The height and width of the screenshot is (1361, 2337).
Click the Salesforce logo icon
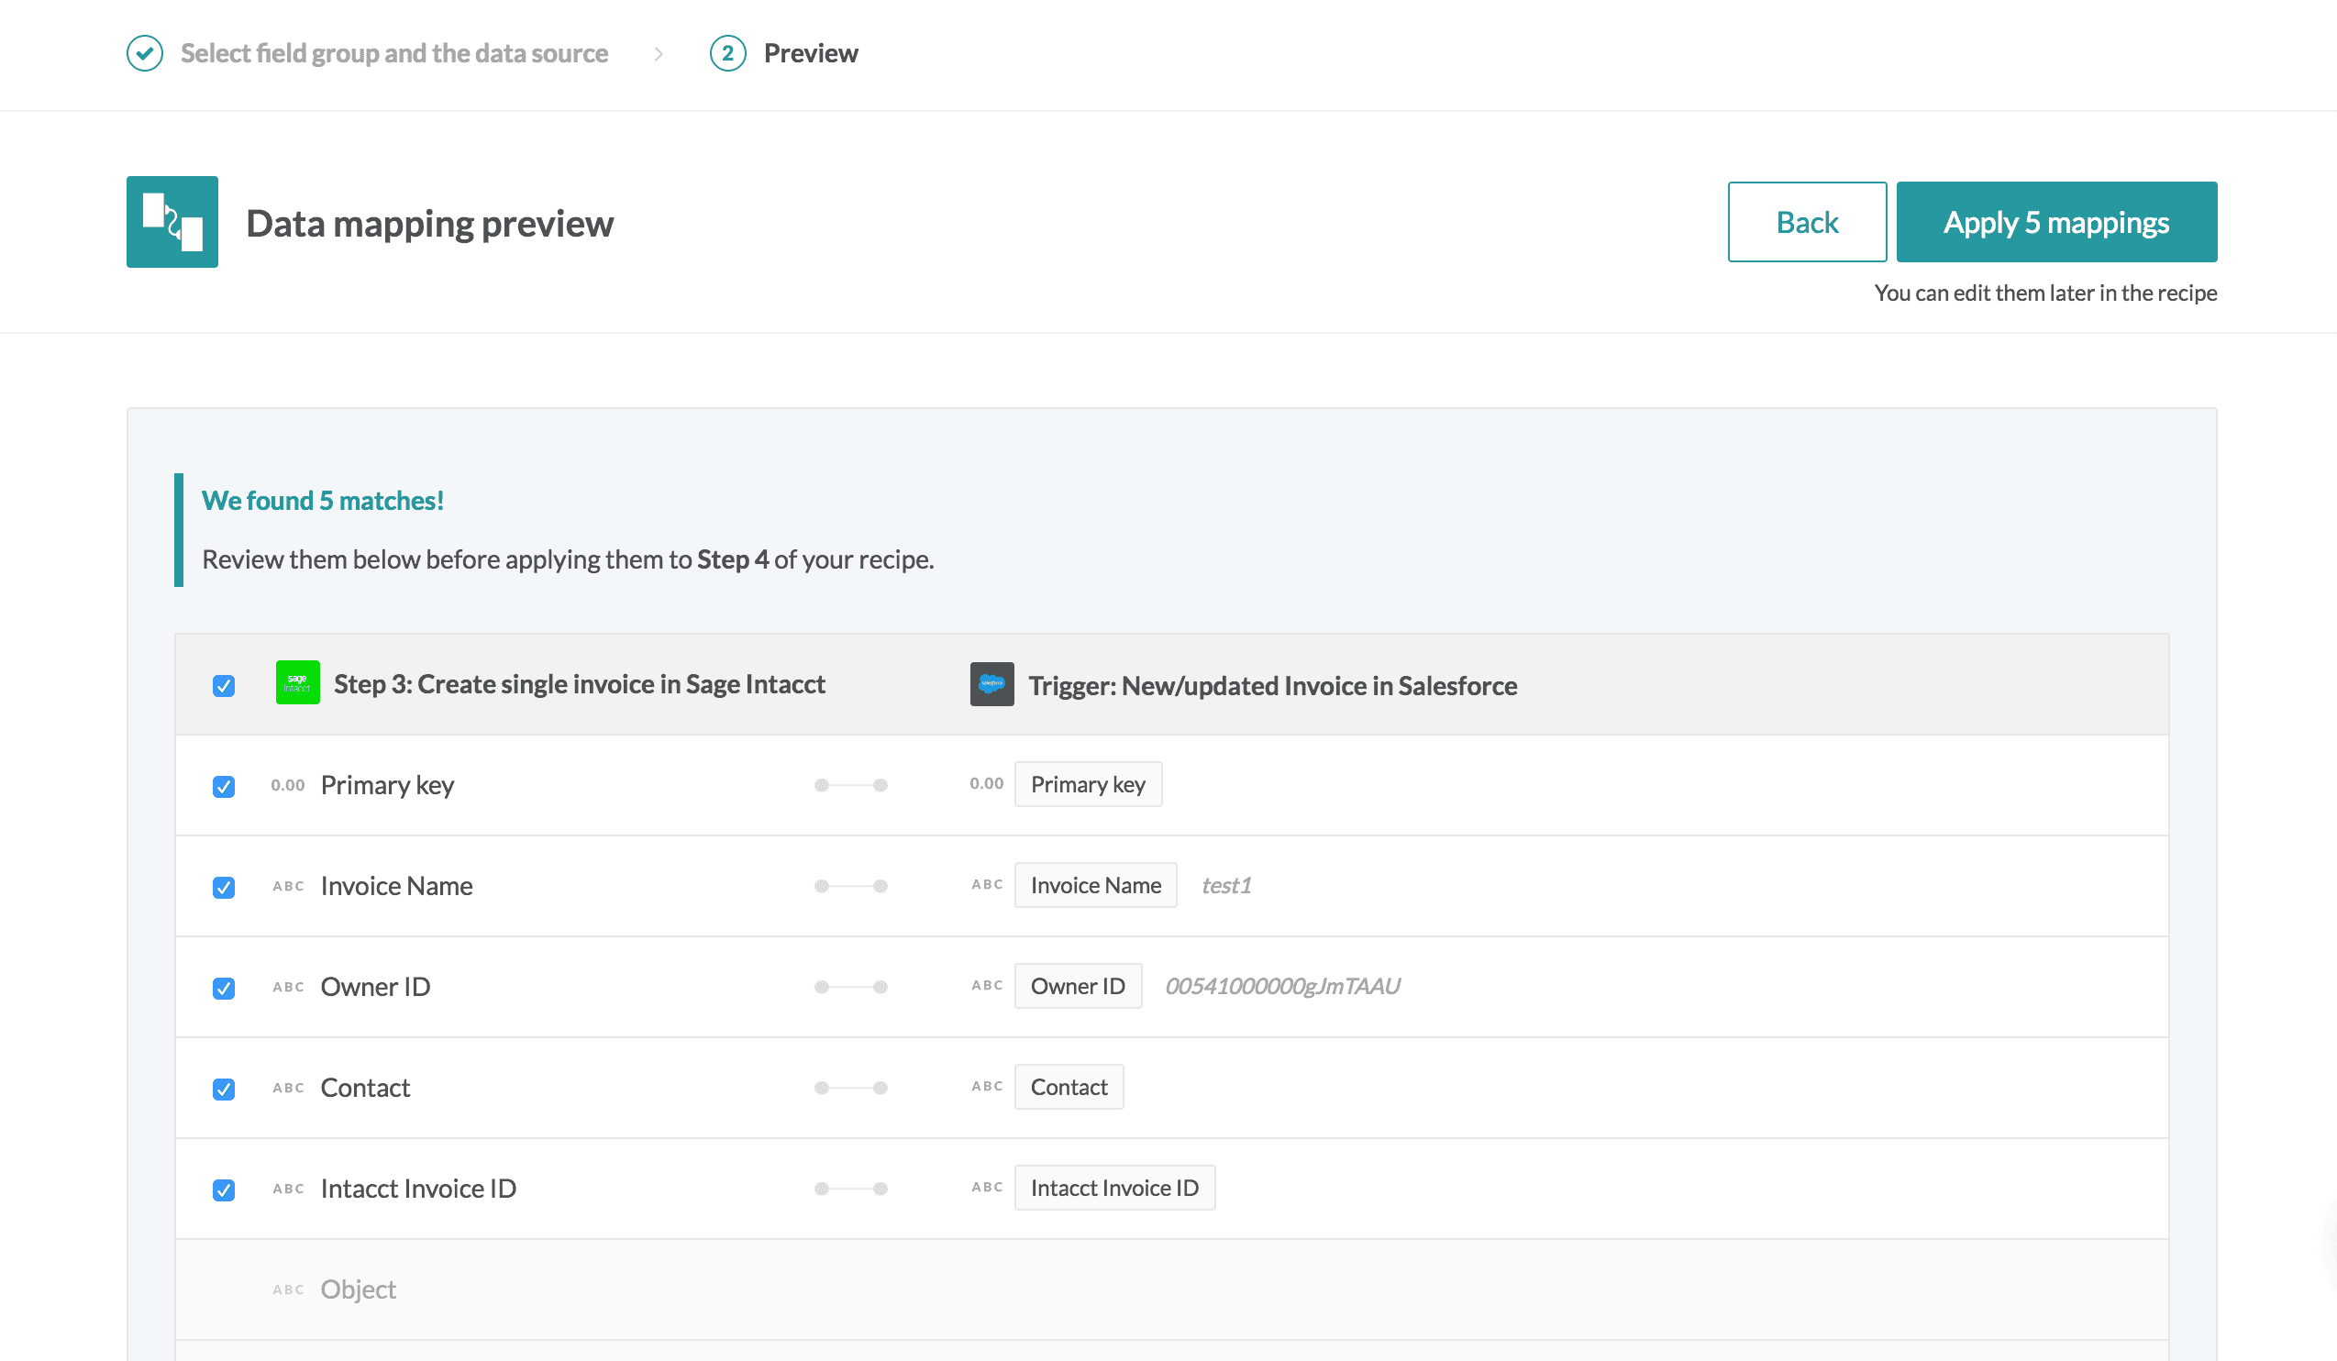pos(991,684)
